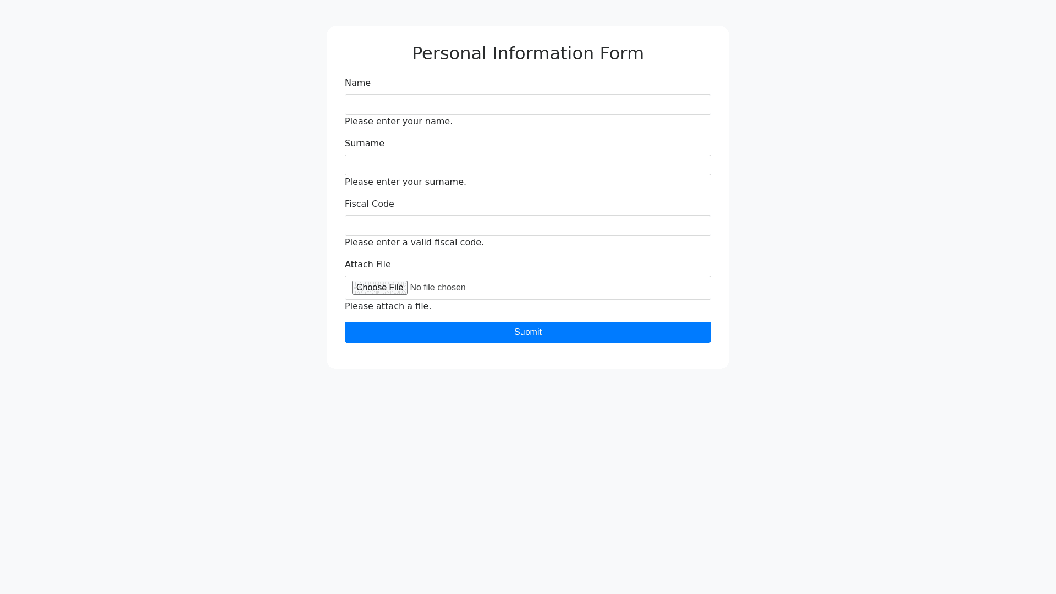This screenshot has width=1056, height=594.
Task: Click the Surname field label
Action: click(x=365, y=144)
